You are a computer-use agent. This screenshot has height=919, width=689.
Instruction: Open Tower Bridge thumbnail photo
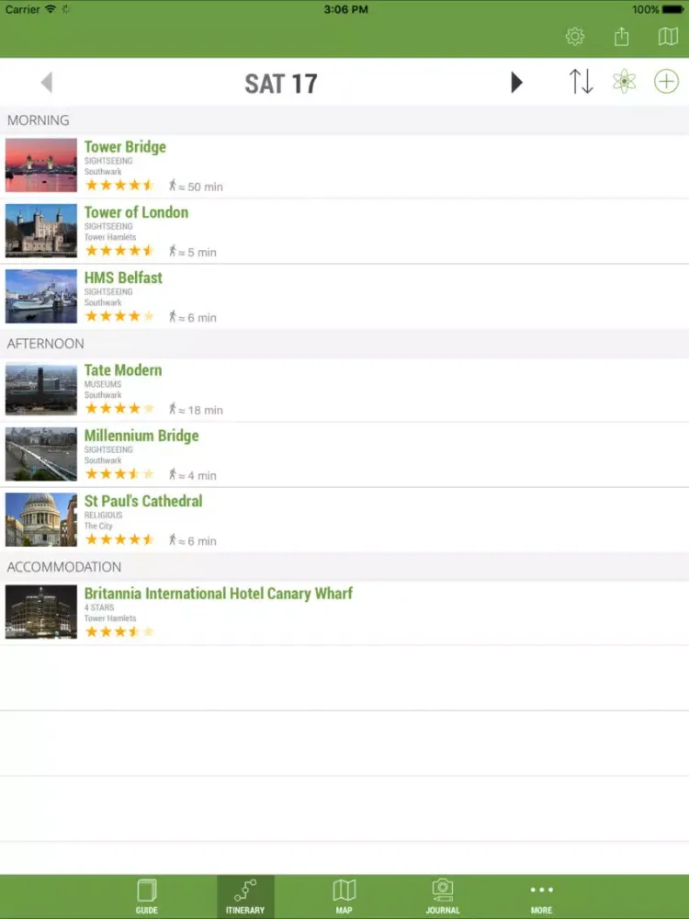[x=41, y=165]
